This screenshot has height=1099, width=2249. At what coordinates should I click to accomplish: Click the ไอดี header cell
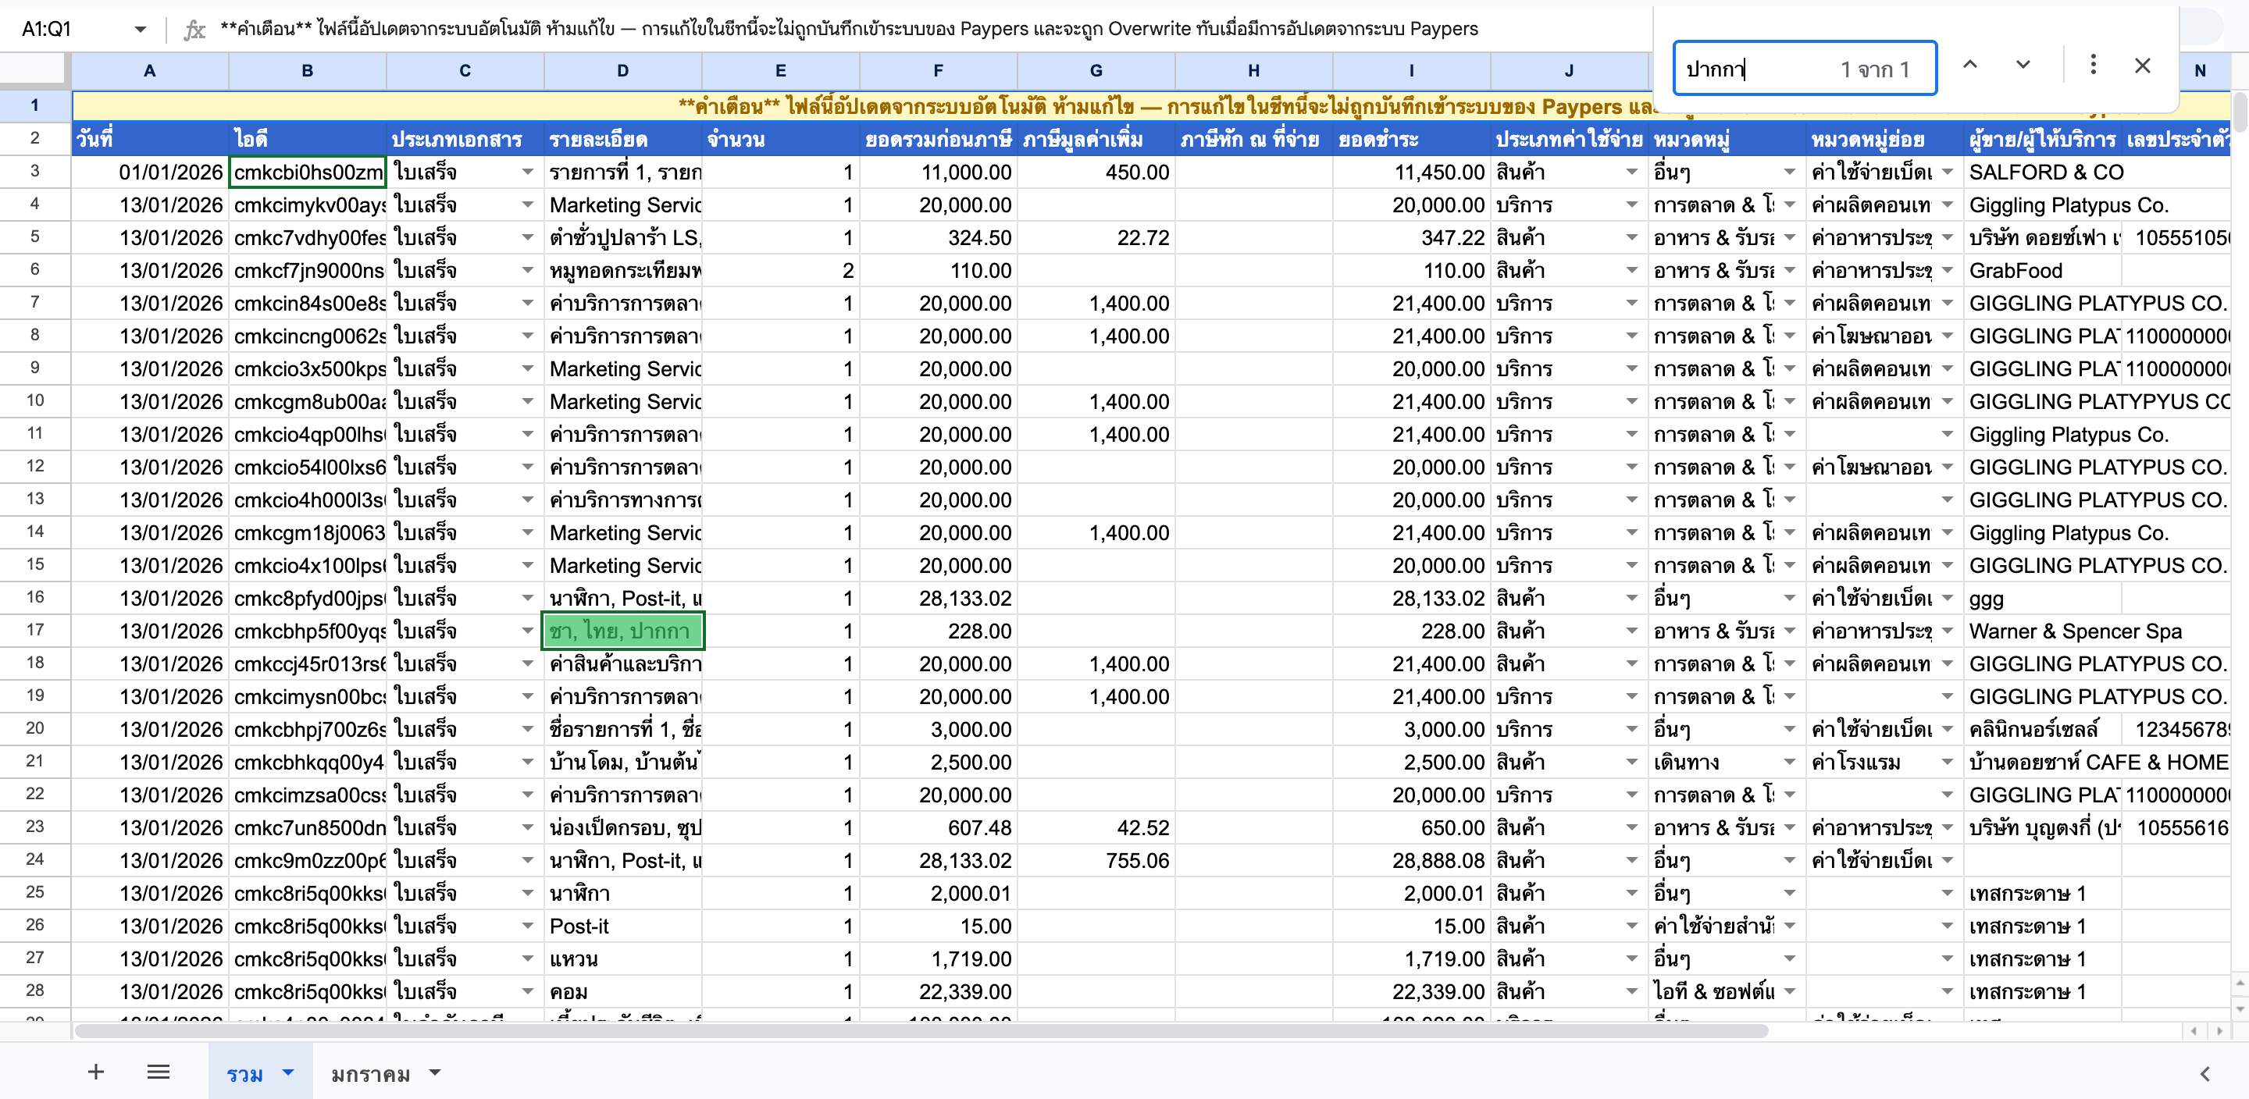[x=308, y=139]
